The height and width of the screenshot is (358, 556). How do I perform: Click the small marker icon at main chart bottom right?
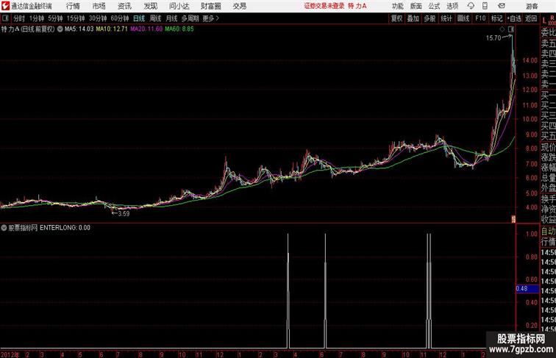point(513,219)
